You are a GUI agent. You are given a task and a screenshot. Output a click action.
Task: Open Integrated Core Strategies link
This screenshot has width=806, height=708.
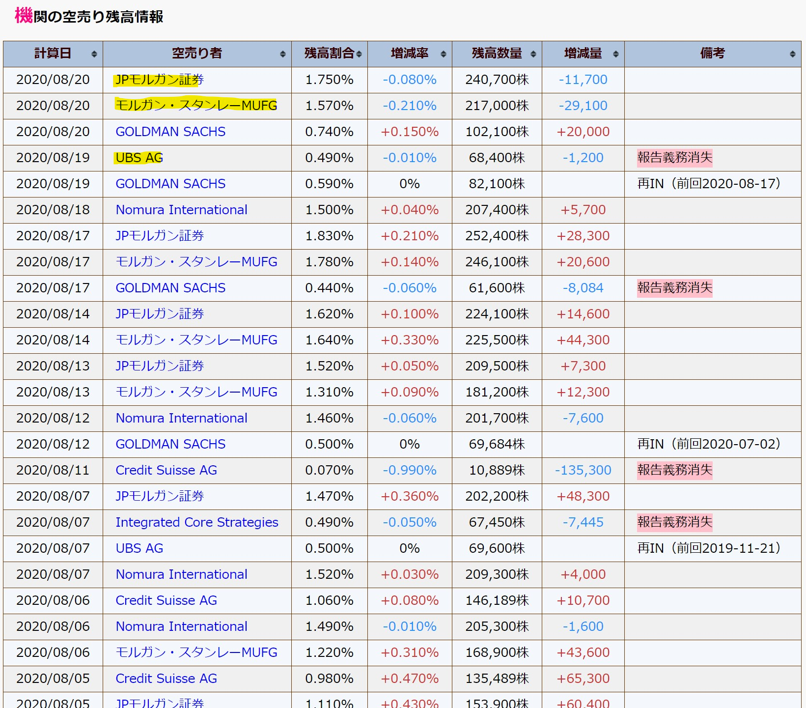coord(196,522)
